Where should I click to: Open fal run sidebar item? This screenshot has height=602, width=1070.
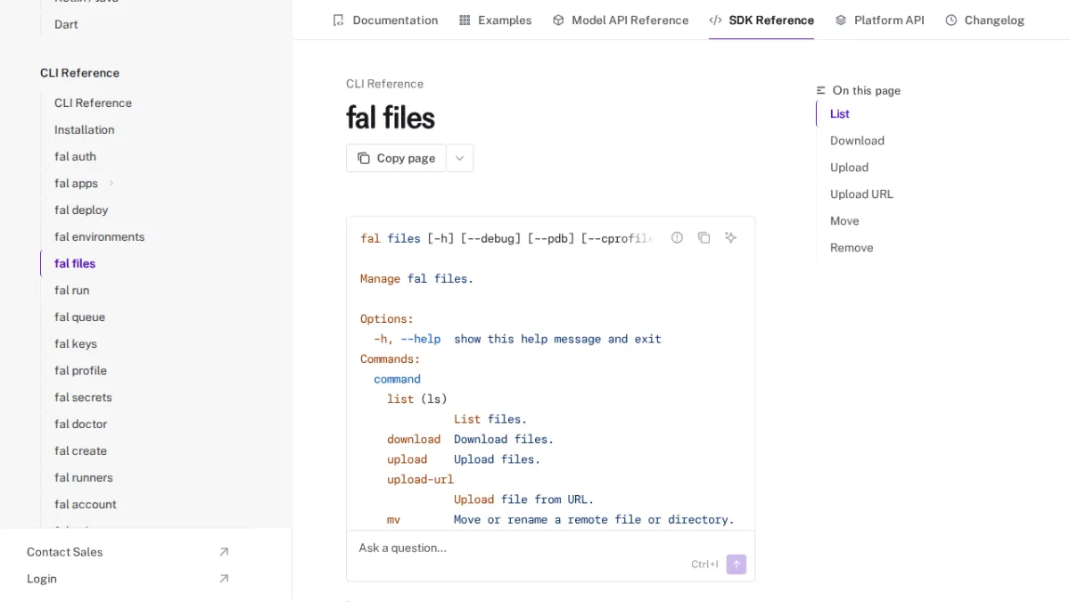point(71,290)
